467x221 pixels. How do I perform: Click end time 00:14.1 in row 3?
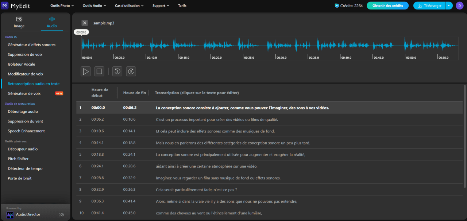[x=129, y=131]
